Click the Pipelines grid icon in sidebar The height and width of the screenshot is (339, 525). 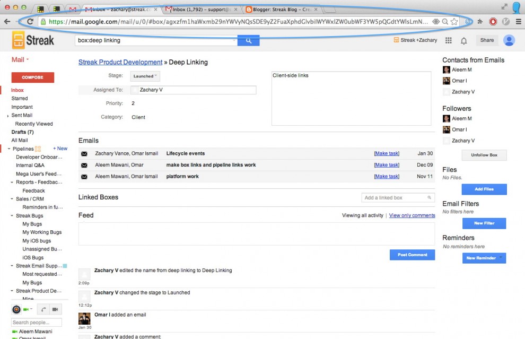click(x=38, y=149)
